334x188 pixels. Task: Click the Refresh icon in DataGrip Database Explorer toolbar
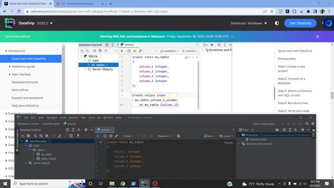[35, 136]
